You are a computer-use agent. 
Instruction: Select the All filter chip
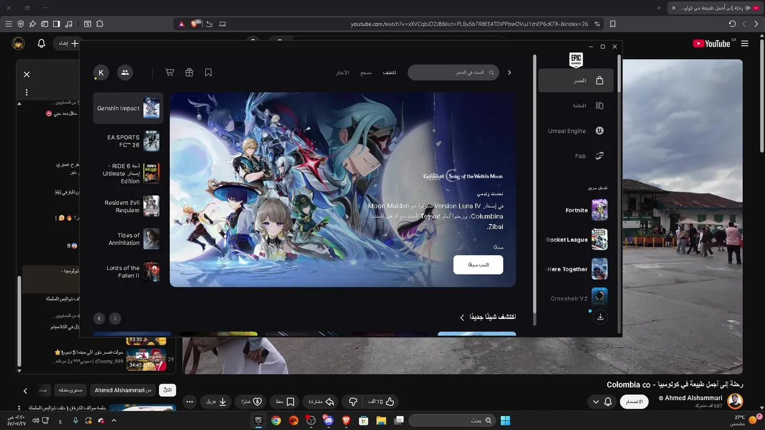[x=167, y=390]
